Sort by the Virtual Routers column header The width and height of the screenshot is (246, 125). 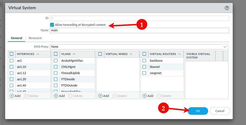(x=163, y=54)
